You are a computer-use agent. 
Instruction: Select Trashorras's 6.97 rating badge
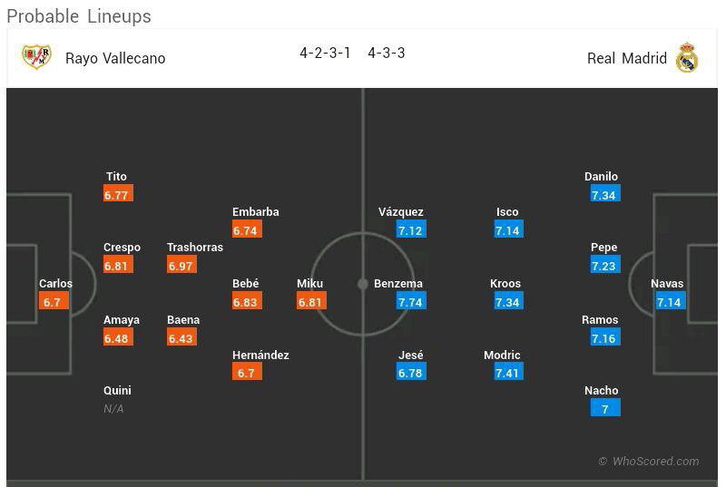point(181,266)
